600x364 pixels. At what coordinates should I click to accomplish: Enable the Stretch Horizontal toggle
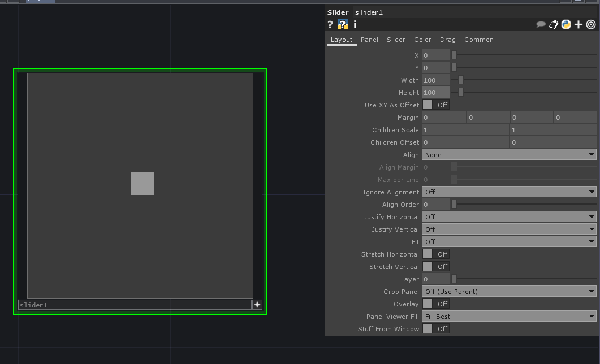point(435,254)
